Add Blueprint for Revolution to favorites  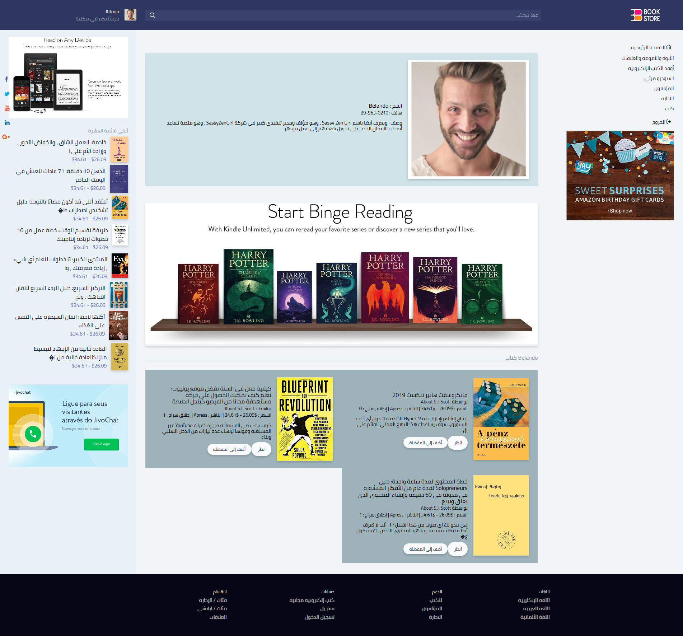click(x=229, y=449)
